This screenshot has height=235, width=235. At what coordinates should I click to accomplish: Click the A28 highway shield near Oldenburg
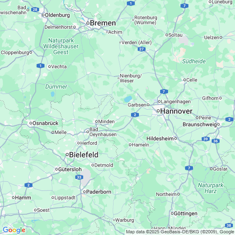click(35, 10)
